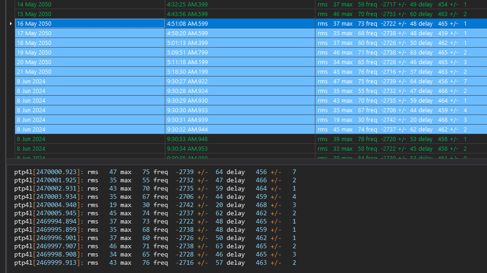
Task: Click detail line ptp4l[2469994.894]
Action: (x=155, y=221)
